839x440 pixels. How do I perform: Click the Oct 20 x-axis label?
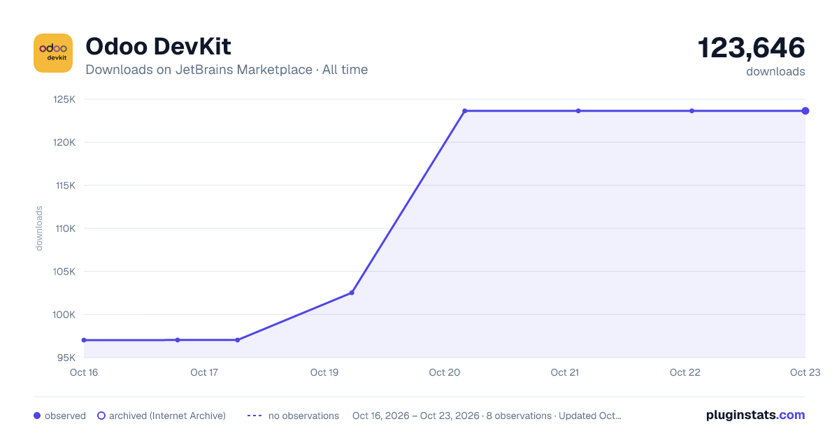[445, 372]
